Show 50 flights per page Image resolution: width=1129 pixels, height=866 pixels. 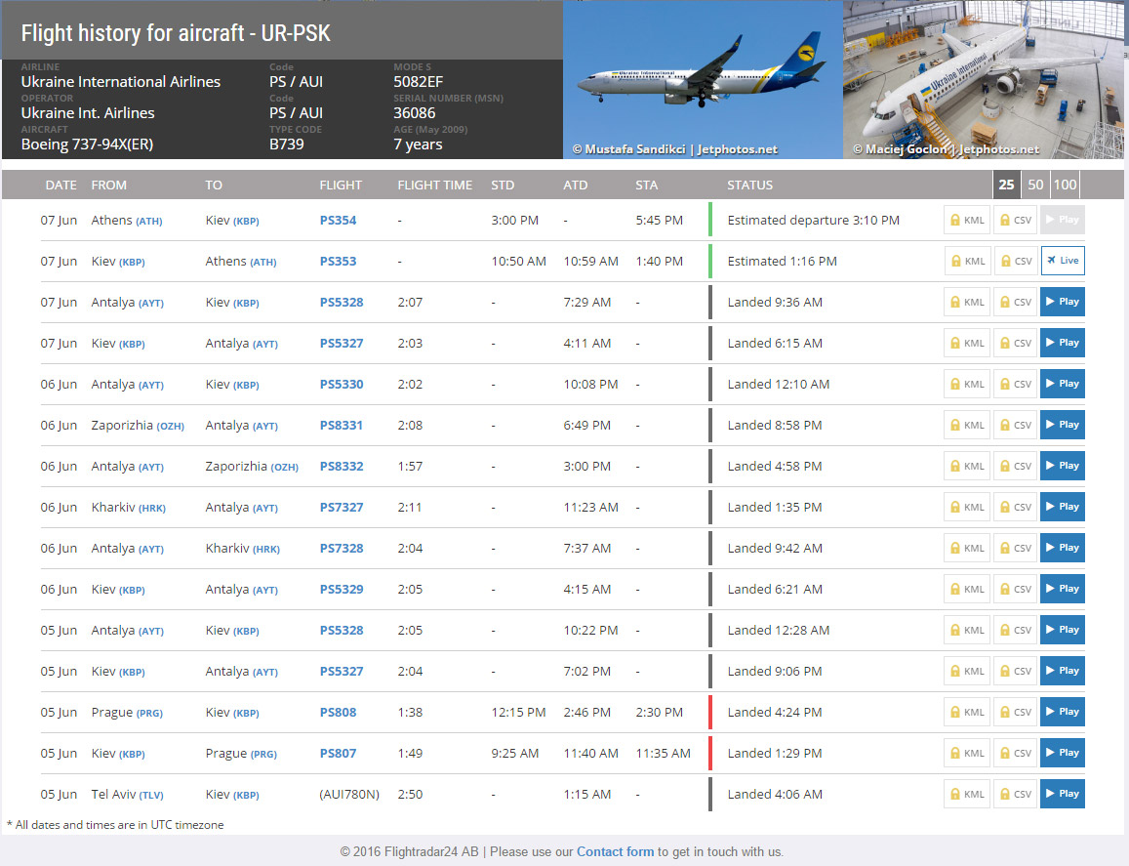[x=1035, y=185]
